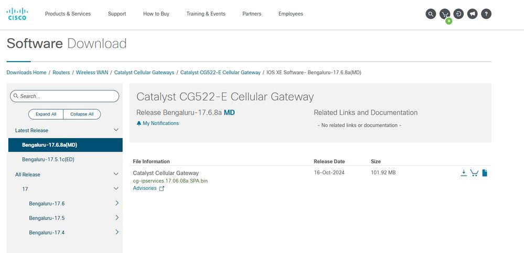The height and width of the screenshot is (253, 524).
Task: Open My Notifications link
Action: [161, 123]
